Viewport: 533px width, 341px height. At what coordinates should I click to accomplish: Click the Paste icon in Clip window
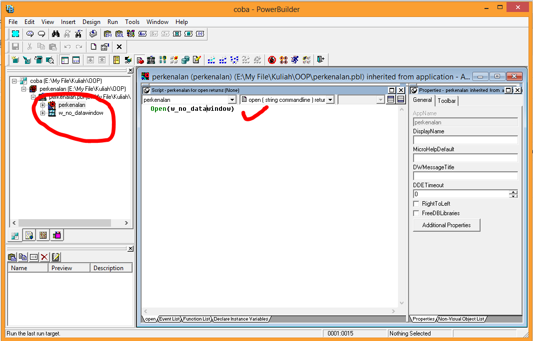[x=12, y=257]
